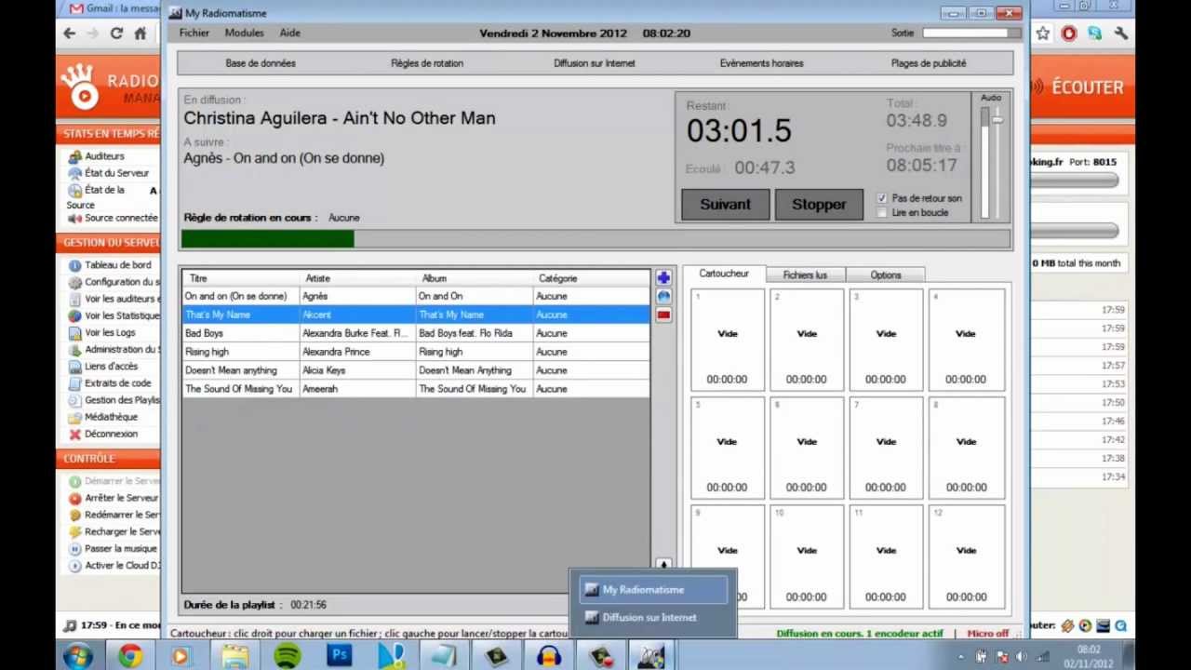Select Diffusion sur Internet in the taskbar popup
This screenshot has height=670, width=1191.
tap(653, 618)
